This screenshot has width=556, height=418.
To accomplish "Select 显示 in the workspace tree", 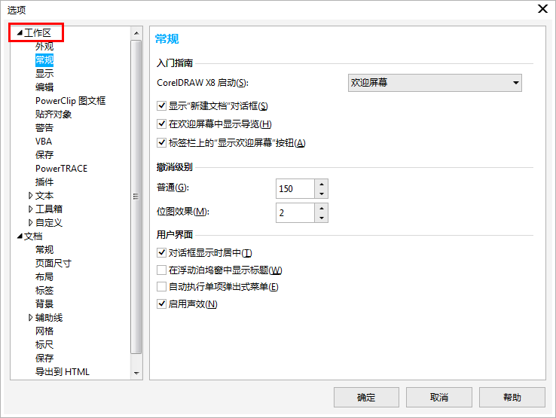I will tap(44, 74).
